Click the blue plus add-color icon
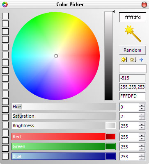149x164 pixels. pos(142,60)
